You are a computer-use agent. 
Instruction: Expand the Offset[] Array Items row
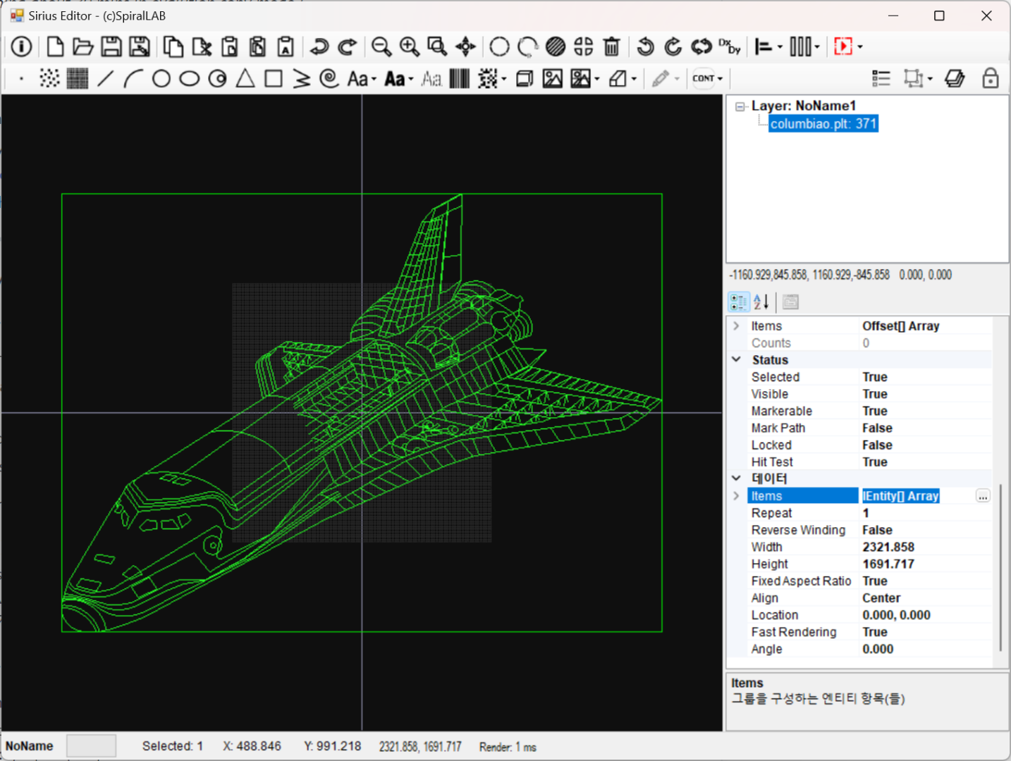pyautogui.click(x=737, y=326)
